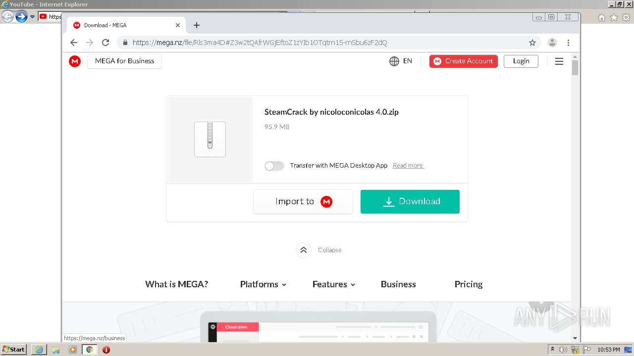This screenshot has height=356, width=634.
Task: Open What is MEGA? menu item
Action: [176, 284]
